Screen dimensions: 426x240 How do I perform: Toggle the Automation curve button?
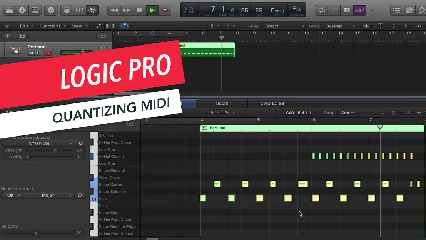coord(98,26)
